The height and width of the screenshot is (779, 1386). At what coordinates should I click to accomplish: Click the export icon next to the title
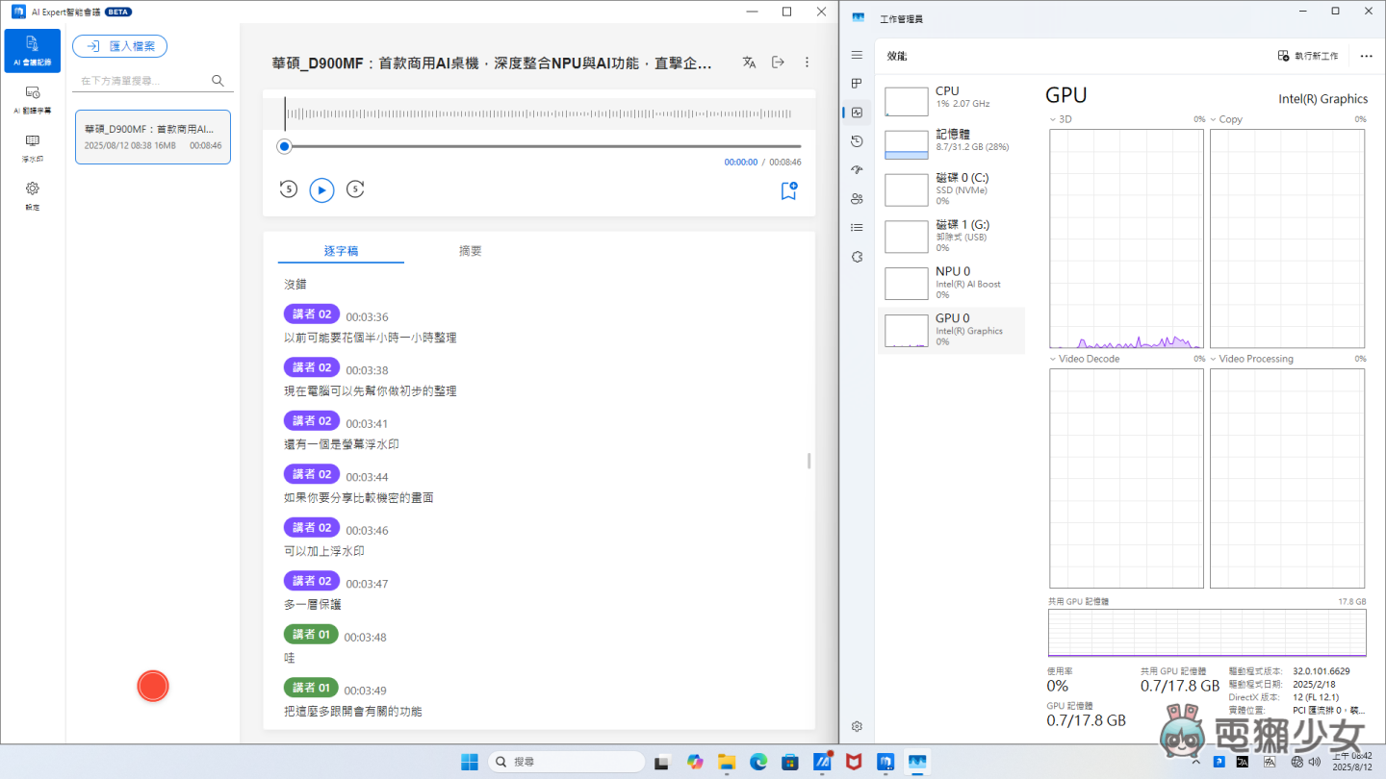(779, 63)
